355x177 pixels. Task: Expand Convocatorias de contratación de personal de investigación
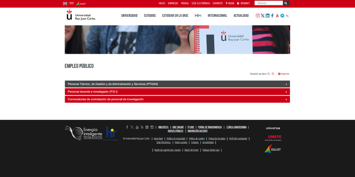click(x=177, y=99)
